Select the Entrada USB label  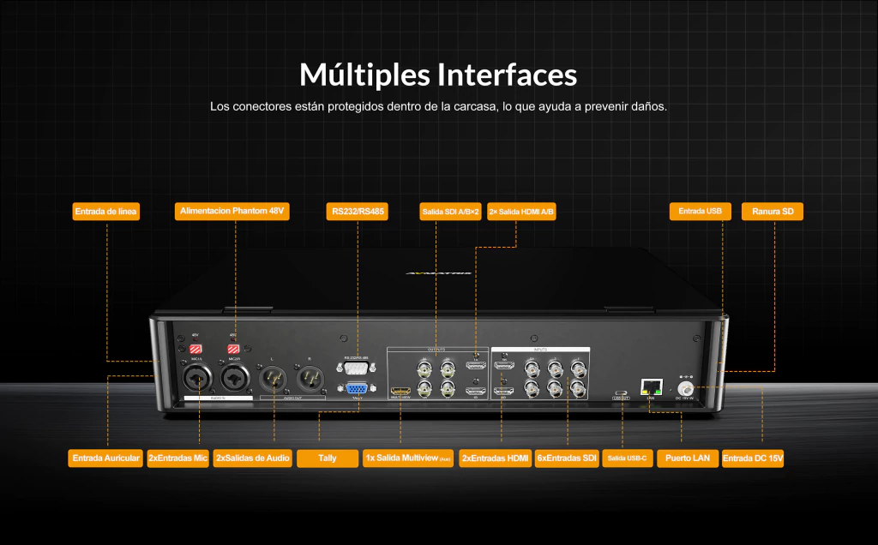tap(700, 211)
